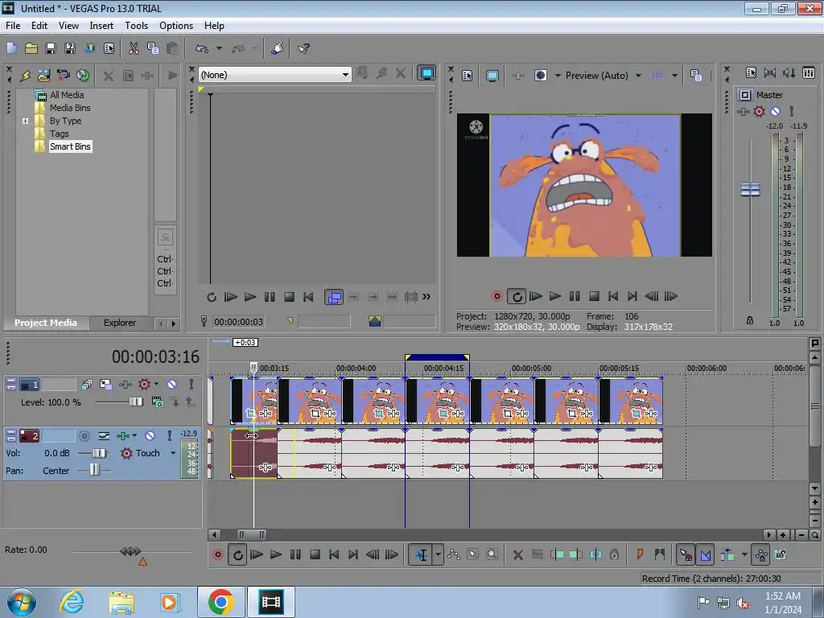Screen dimensions: 824x618
Task: Open the File menu
Action: [13, 26]
